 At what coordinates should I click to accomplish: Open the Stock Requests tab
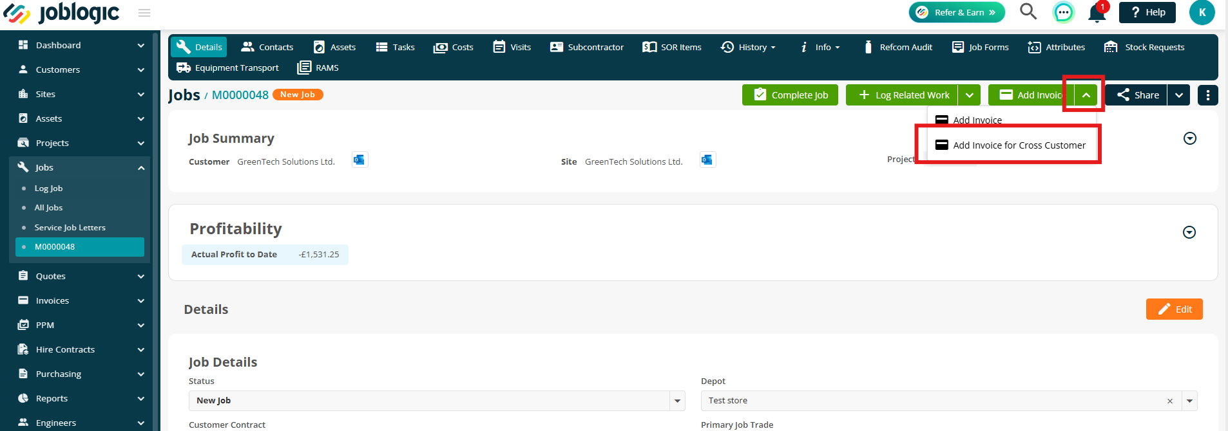(x=1144, y=47)
